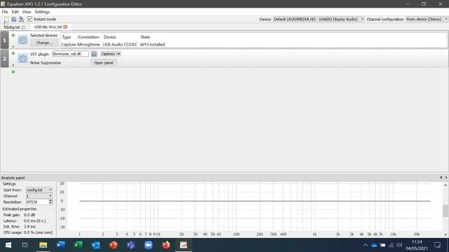Click the Type column header
This screenshot has width=449, height=252.
(x=67, y=37)
